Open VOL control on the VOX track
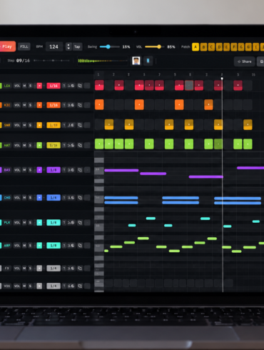The image size is (264, 350). coord(17,286)
